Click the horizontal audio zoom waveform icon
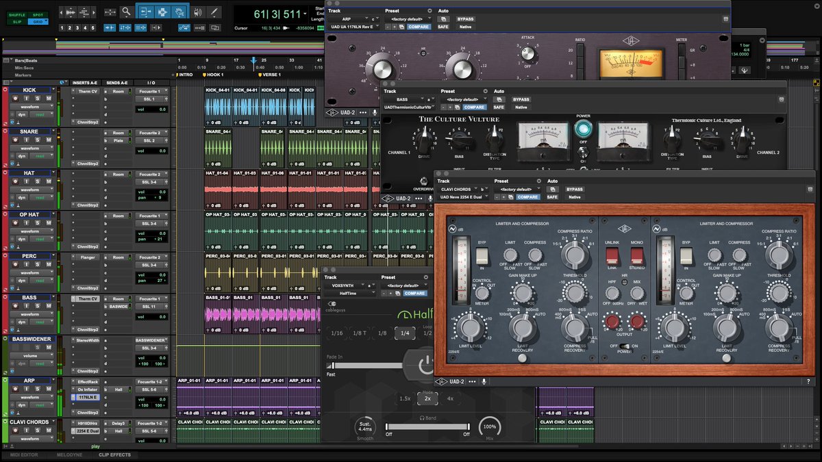This screenshot has height=462, width=822. (x=71, y=12)
